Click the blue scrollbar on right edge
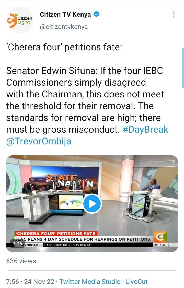Viewport: 184px width, 288px height. [183, 68]
